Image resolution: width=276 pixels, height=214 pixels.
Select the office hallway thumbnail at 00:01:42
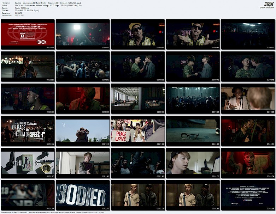83,163
